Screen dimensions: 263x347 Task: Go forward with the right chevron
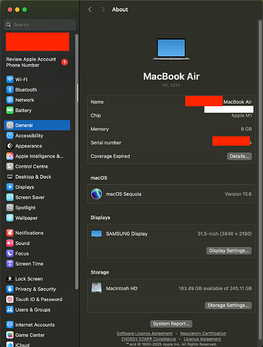(x=103, y=10)
